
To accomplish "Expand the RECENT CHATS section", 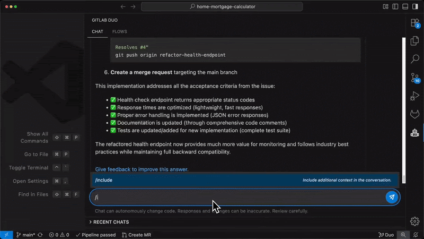I will coord(109,222).
